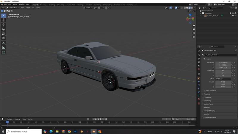Click the viewport zoom magnifier icon
This screenshot has width=238, height=134.
click(194, 26)
